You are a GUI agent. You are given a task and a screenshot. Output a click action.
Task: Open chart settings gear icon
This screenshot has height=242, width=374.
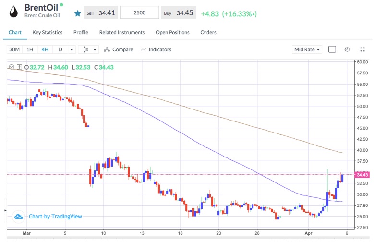pos(347,49)
